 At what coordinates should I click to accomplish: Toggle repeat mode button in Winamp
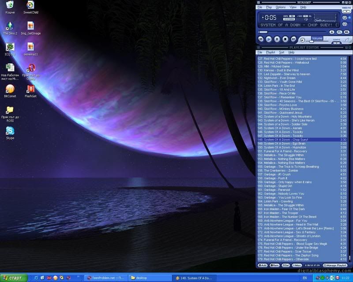pos(345,18)
